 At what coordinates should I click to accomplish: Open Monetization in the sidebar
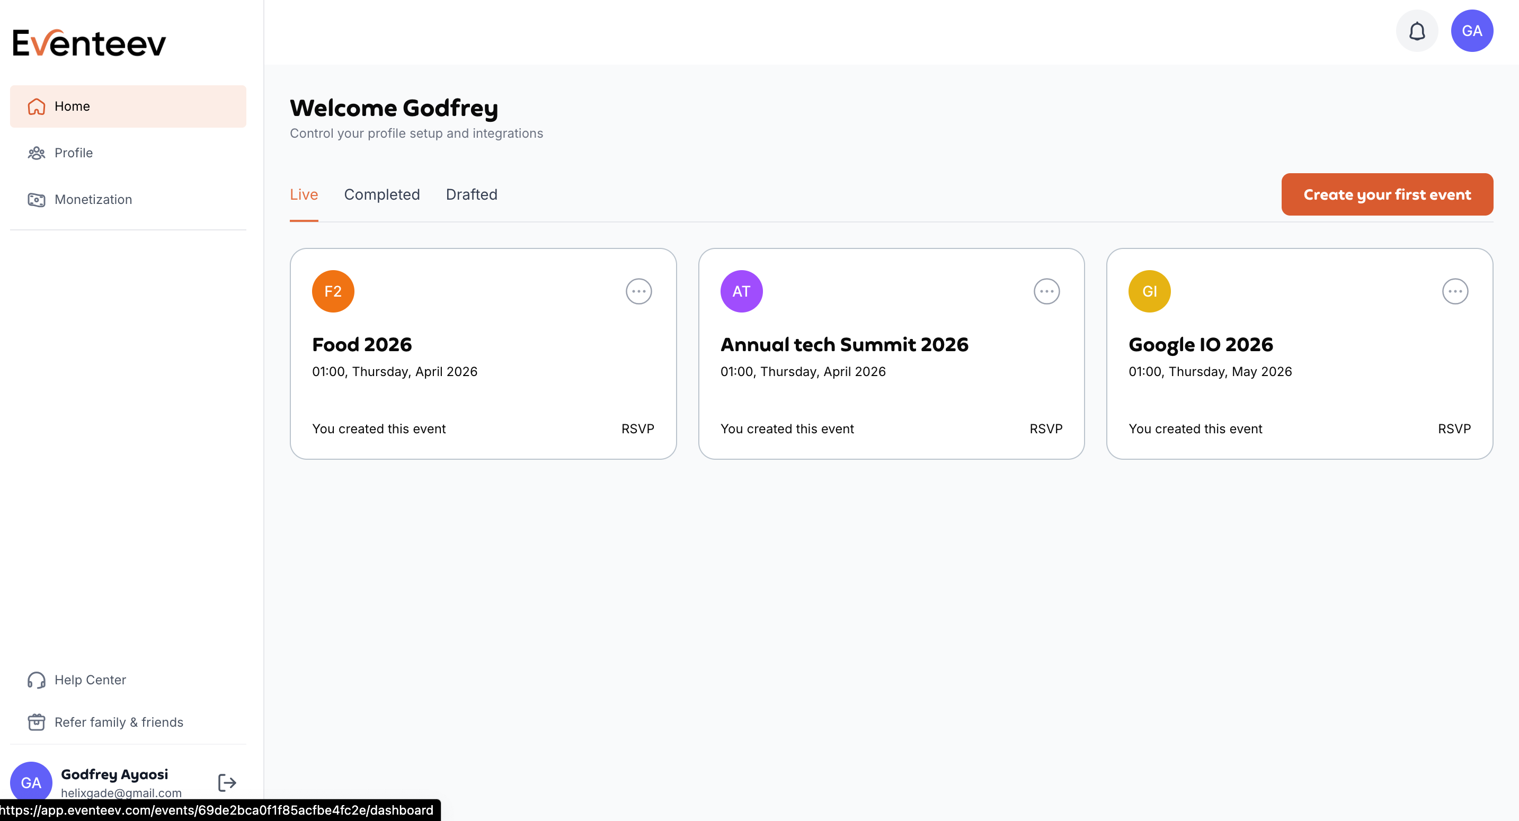coord(93,199)
